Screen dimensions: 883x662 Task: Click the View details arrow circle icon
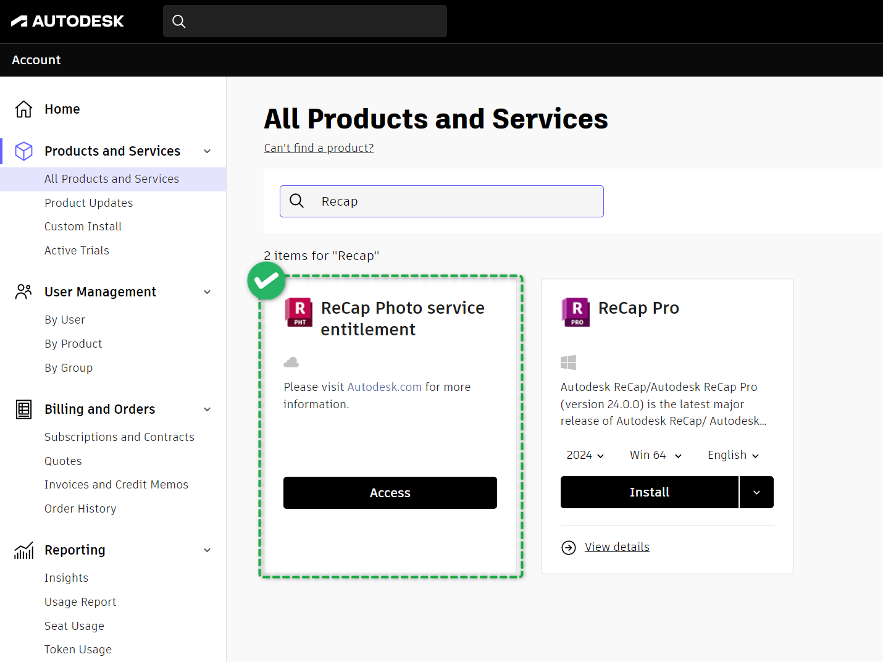tap(569, 548)
